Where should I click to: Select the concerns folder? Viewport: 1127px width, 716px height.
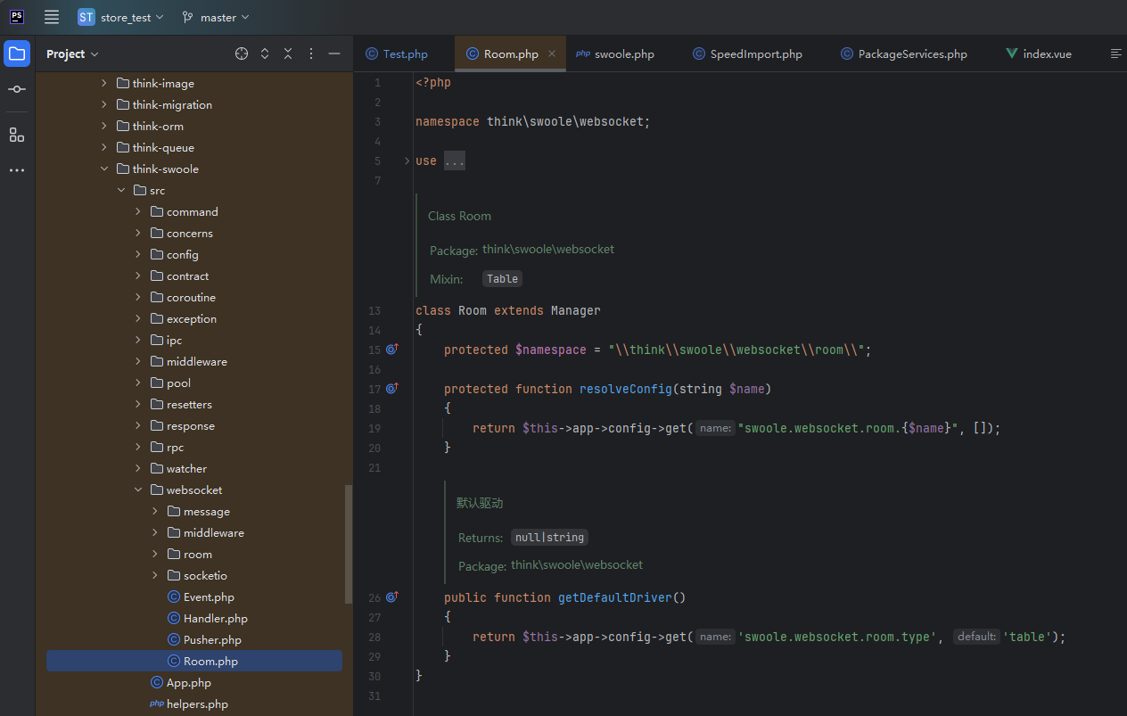click(x=189, y=233)
